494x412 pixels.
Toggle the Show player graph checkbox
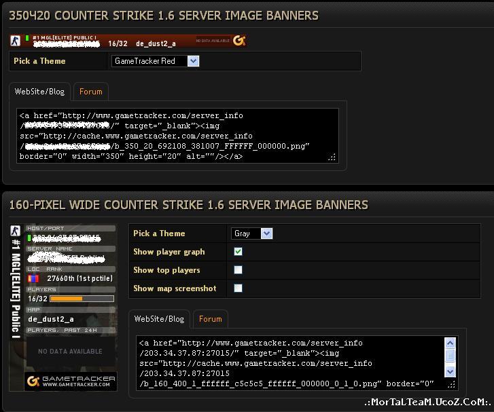click(x=239, y=252)
